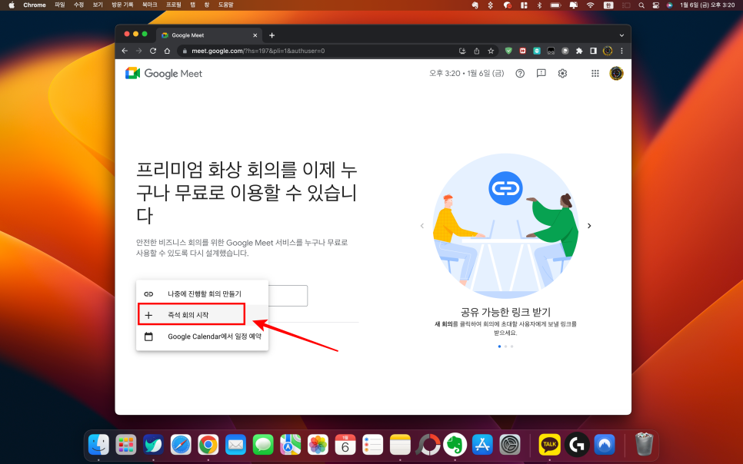The height and width of the screenshot is (464, 743).
Task: Click the 공유 가능한 링크 받기 heading
Action: (505, 312)
